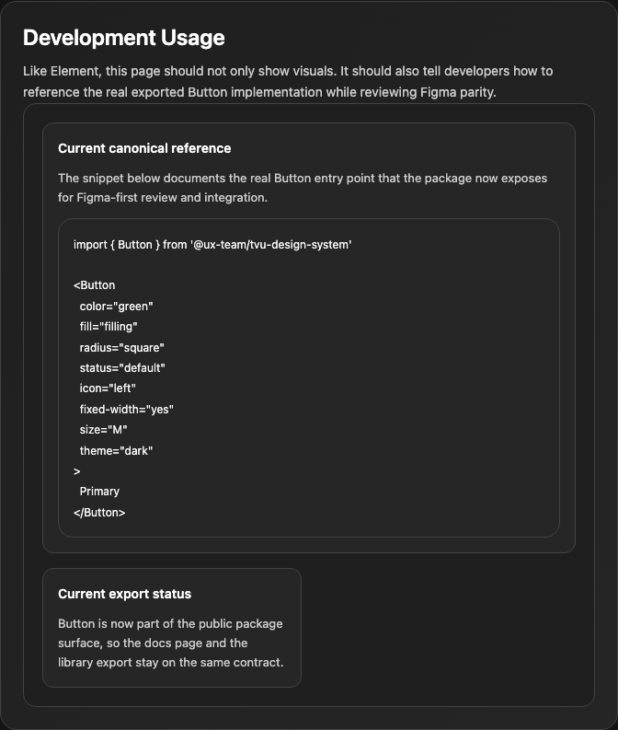This screenshot has width=618, height=730.
Task: Click the icon="left" attribute line
Action: click(108, 388)
